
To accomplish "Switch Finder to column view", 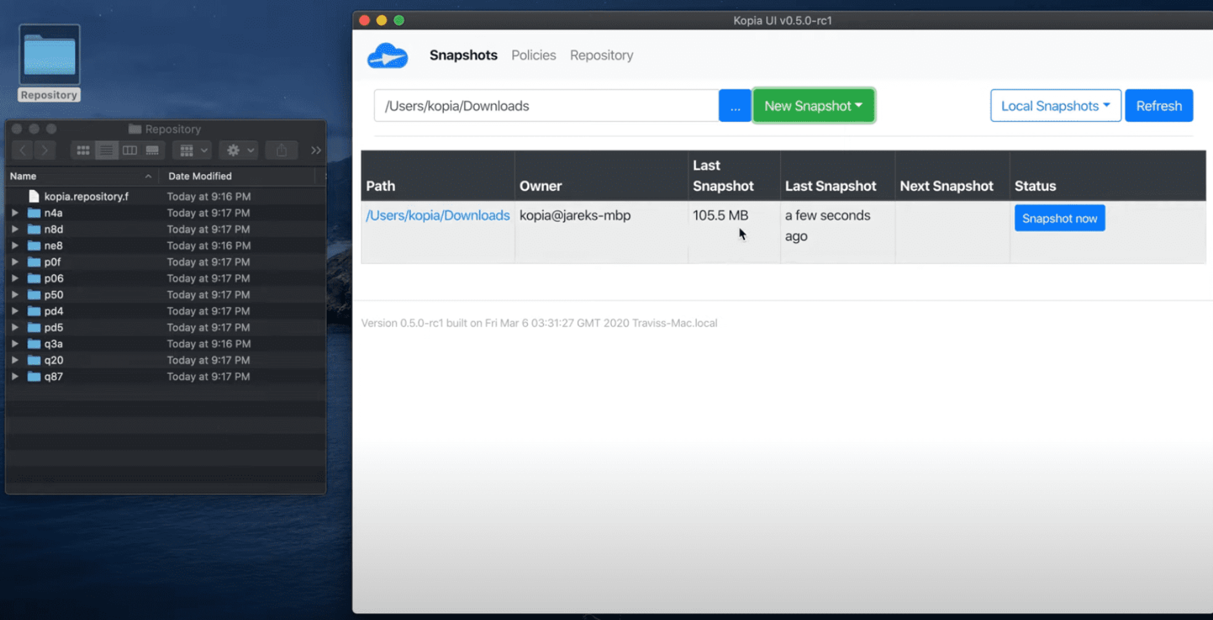I will click(x=129, y=150).
